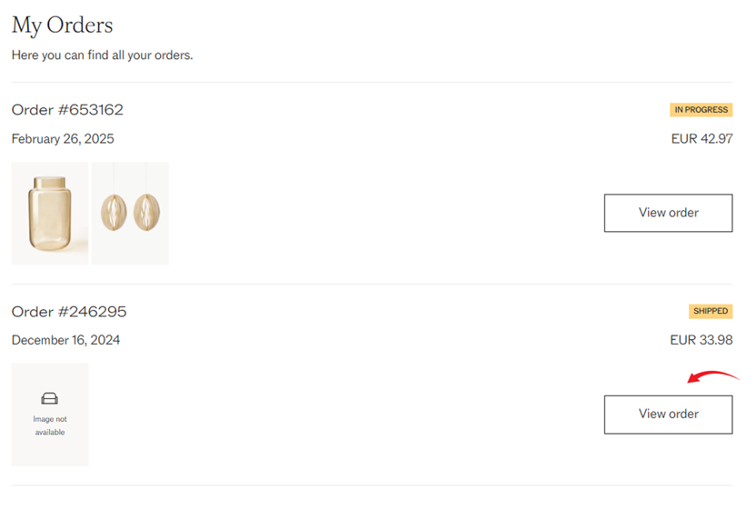
Task: Click the December 16, 2024 order date
Action: point(65,340)
